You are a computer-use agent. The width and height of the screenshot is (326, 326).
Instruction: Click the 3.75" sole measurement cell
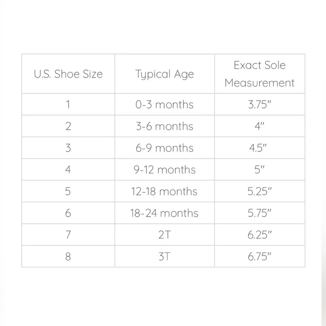point(260,104)
